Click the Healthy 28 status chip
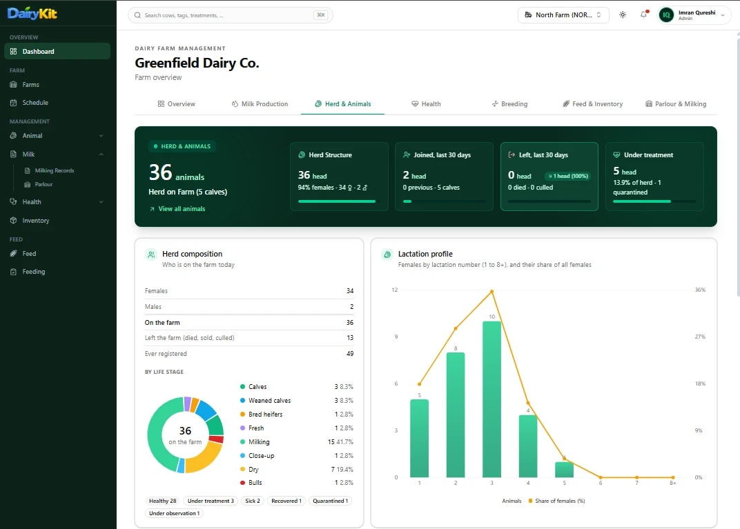 pos(162,501)
